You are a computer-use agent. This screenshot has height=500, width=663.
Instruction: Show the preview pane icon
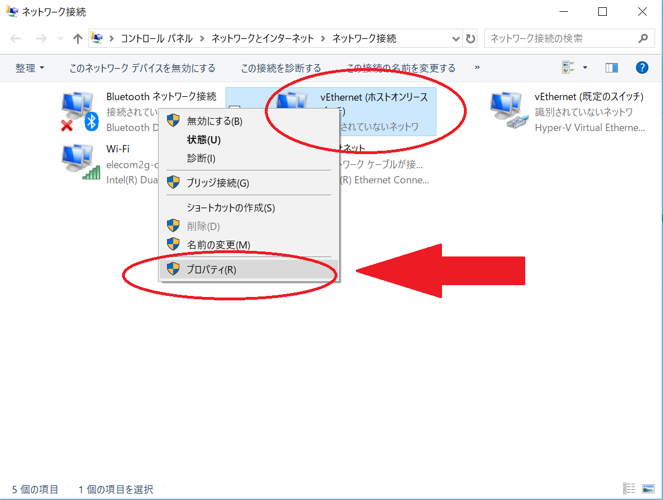click(x=611, y=68)
